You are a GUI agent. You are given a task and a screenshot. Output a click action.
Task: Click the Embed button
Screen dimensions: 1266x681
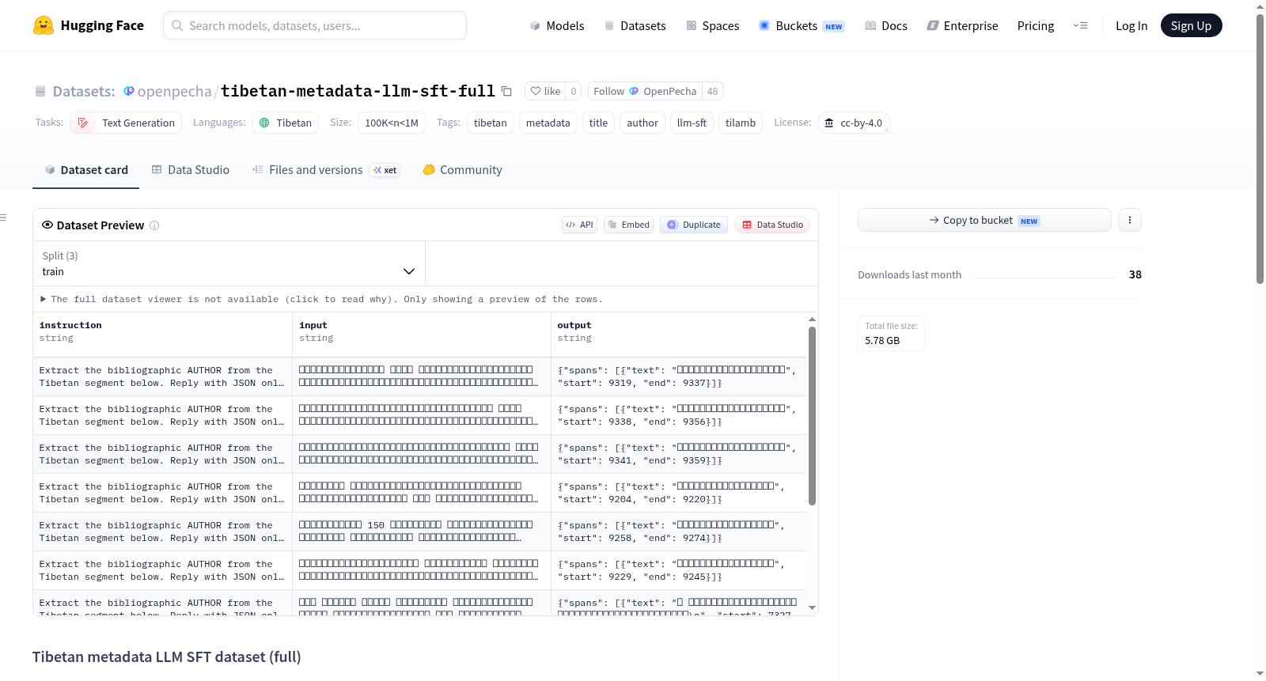pos(629,225)
